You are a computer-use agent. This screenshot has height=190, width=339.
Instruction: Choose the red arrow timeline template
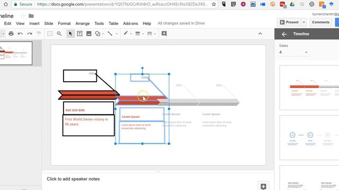click(309, 88)
